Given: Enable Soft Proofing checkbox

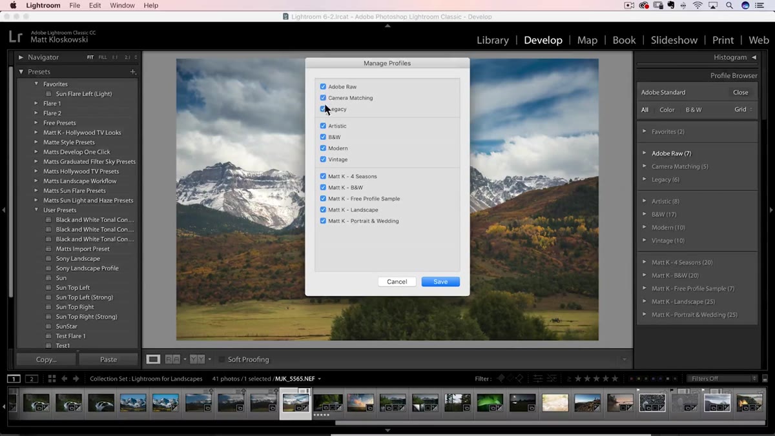Looking at the screenshot, I should (222, 359).
